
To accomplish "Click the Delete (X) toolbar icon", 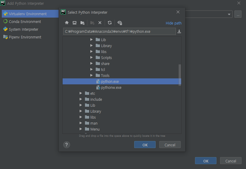I will coord(100,23).
